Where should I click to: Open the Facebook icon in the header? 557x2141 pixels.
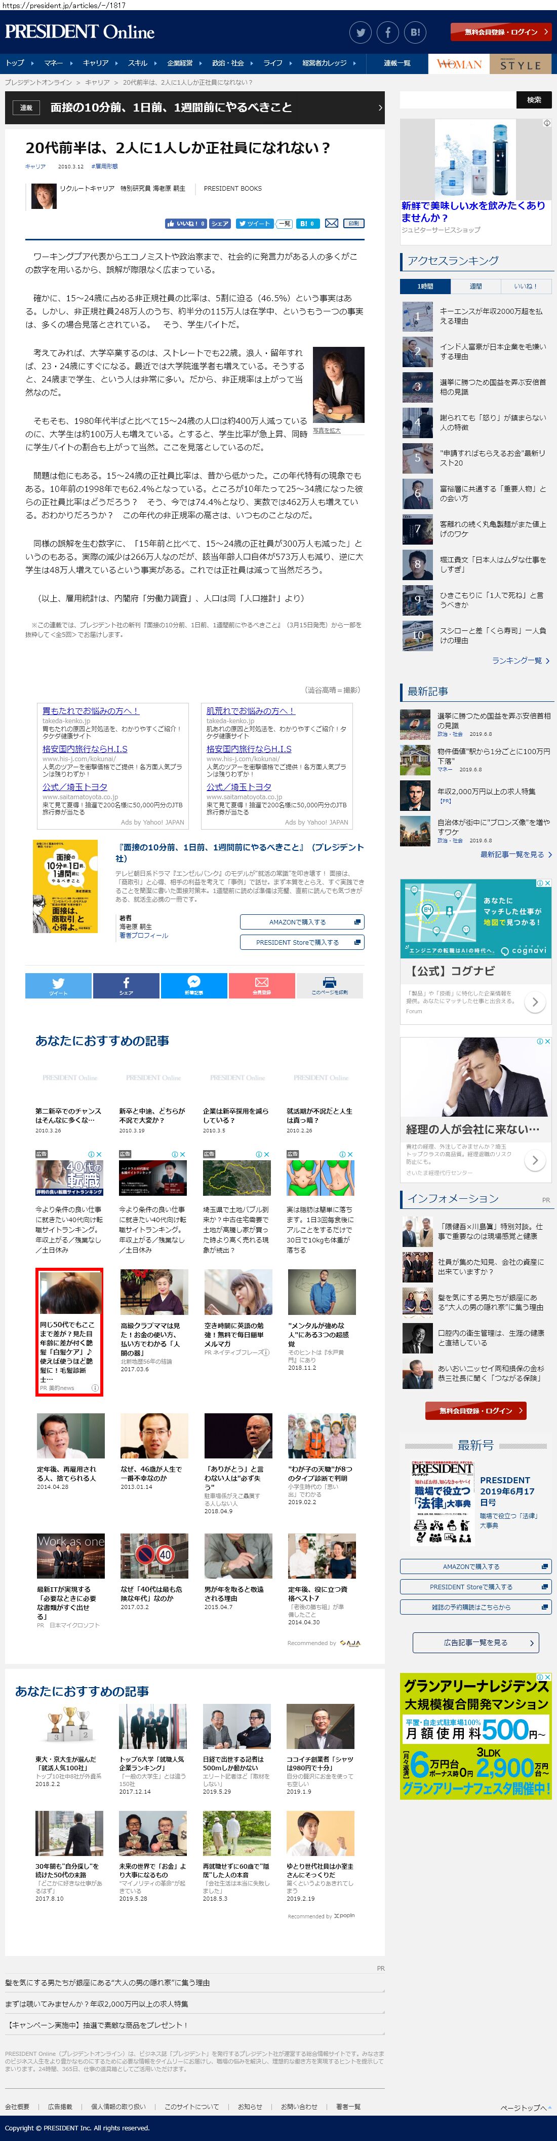(x=388, y=32)
